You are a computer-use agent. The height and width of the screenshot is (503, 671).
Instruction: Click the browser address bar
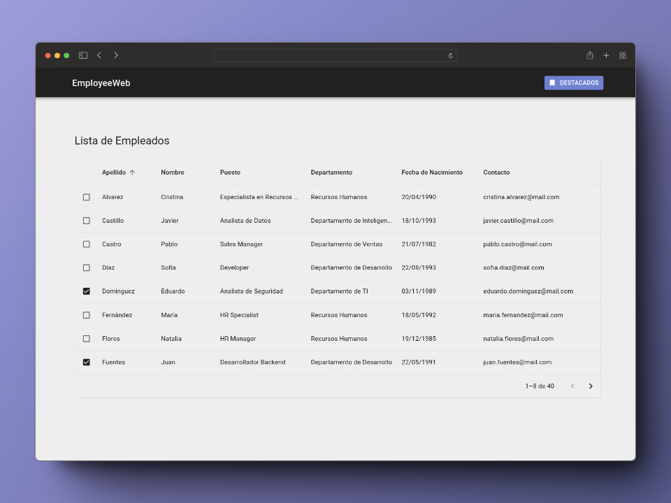click(x=335, y=56)
